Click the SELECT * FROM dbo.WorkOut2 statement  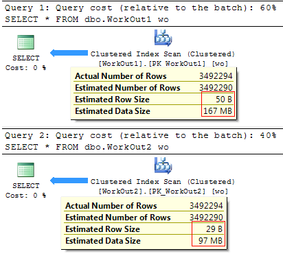pyautogui.click(x=87, y=147)
